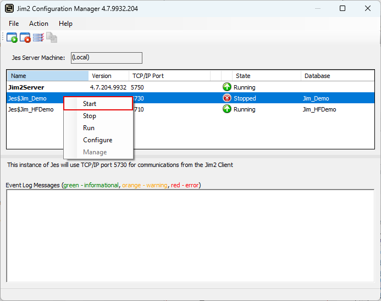Click the Jim_Demo database cell
This screenshot has width=381, height=301.
pyautogui.click(x=316, y=98)
